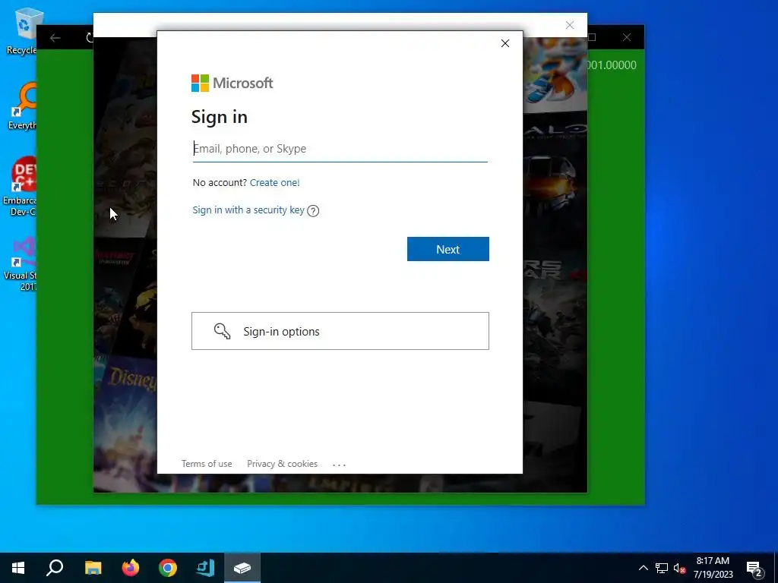Viewport: 778px width, 583px height.
Task: Click the Next button
Action: 448,249
